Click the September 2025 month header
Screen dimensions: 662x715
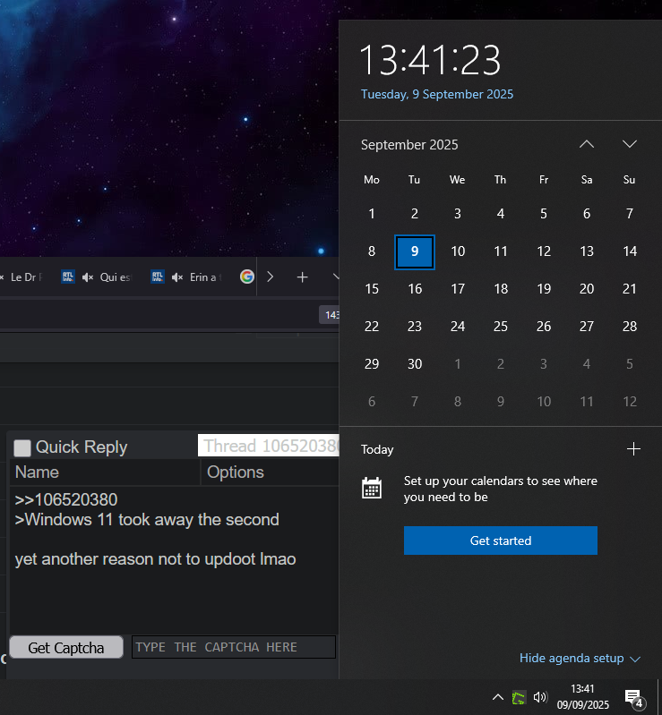coord(409,145)
